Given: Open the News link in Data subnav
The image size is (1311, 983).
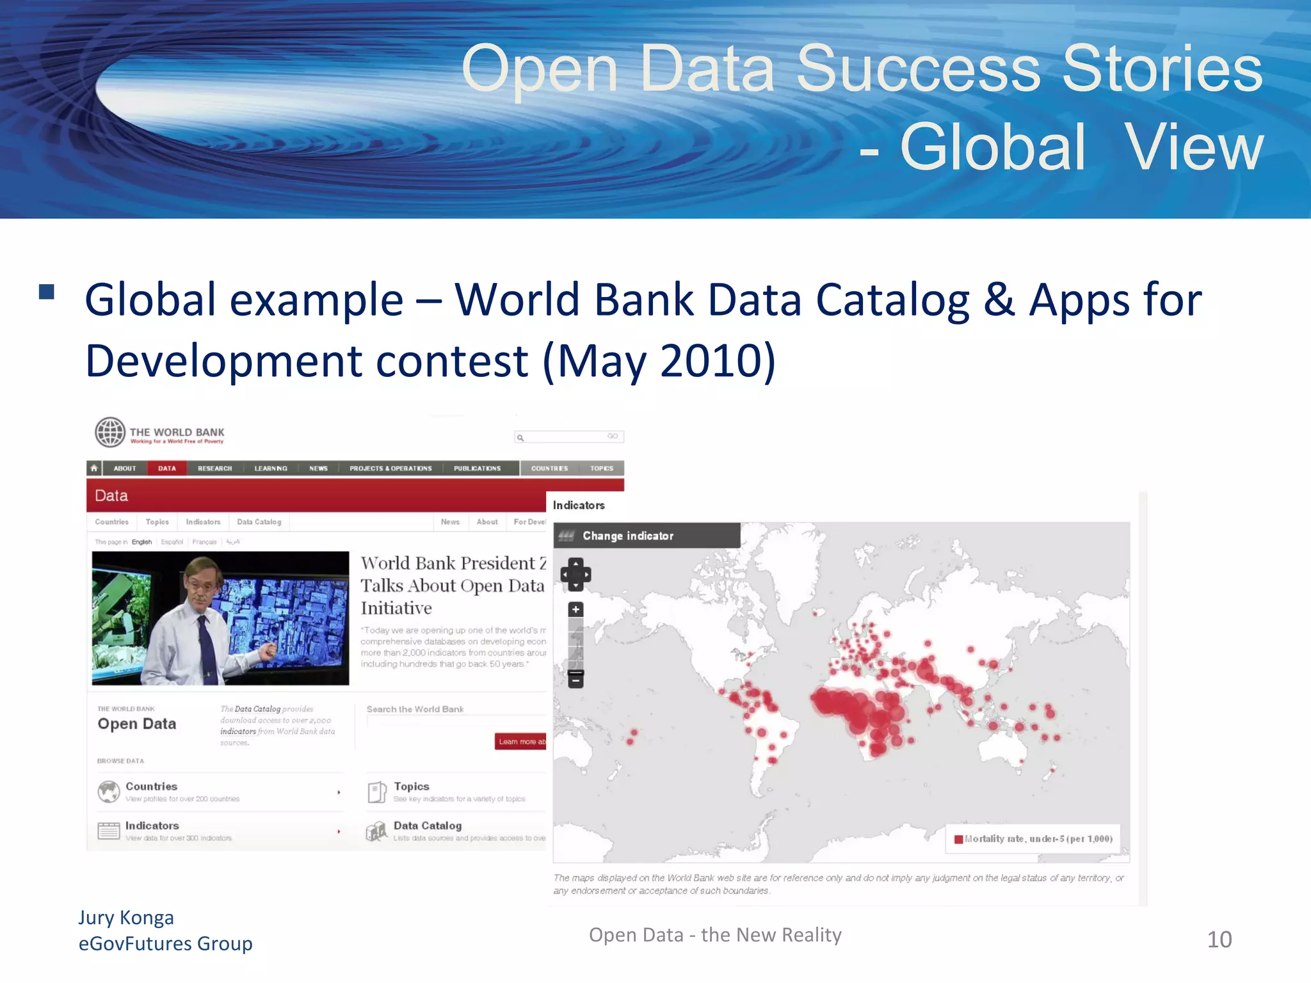Looking at the screenshot, I should click(451, 522).
